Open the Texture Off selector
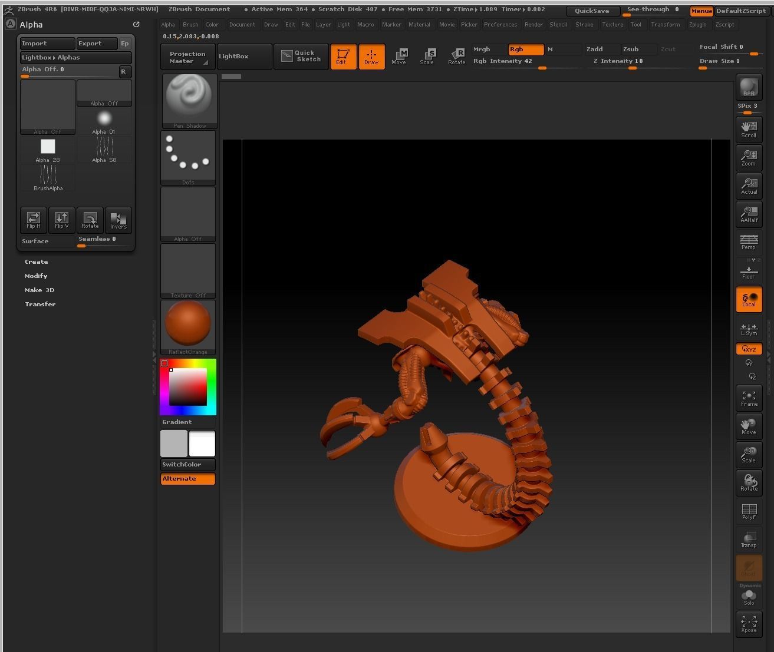 click(188, 271)
